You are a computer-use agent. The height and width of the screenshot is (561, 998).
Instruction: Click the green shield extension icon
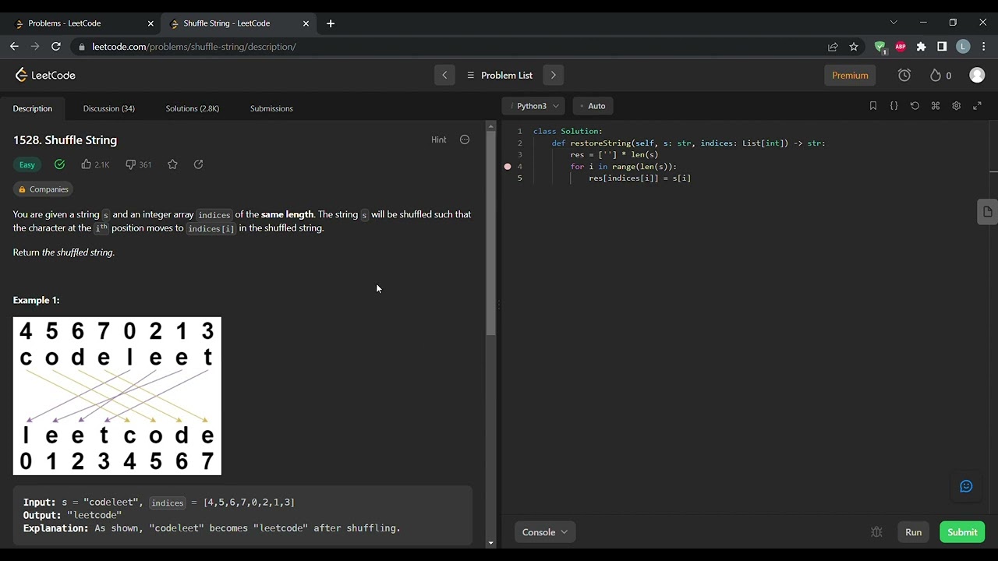(880, 47)
